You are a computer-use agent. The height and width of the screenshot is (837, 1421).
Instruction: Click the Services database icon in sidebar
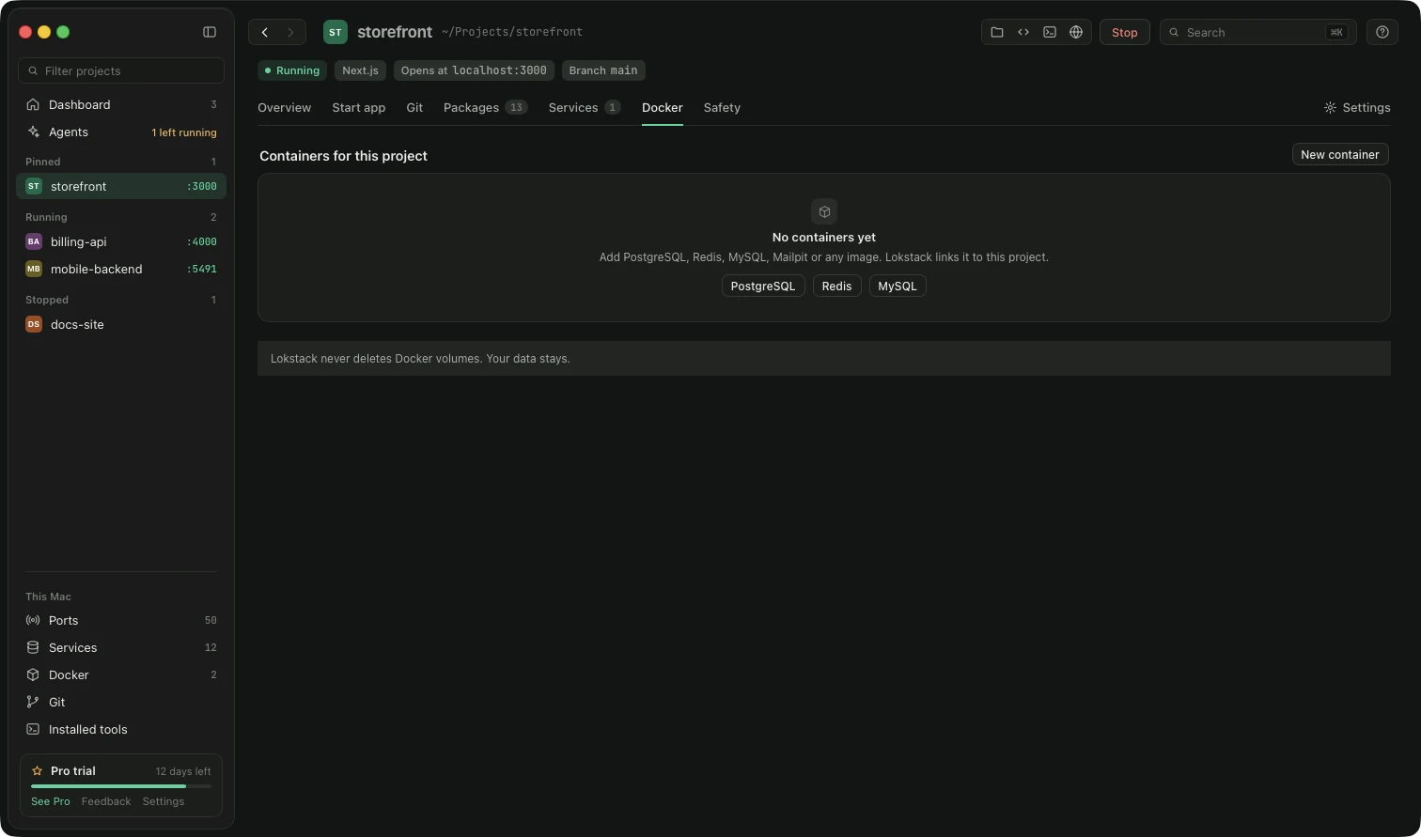(33, 647)
